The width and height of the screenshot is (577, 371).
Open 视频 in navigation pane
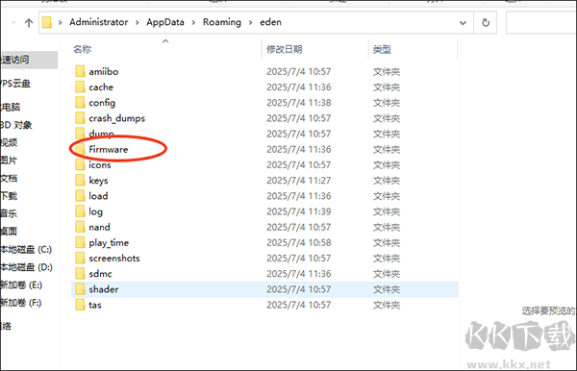pyautogui.click(x=9, y=142)
